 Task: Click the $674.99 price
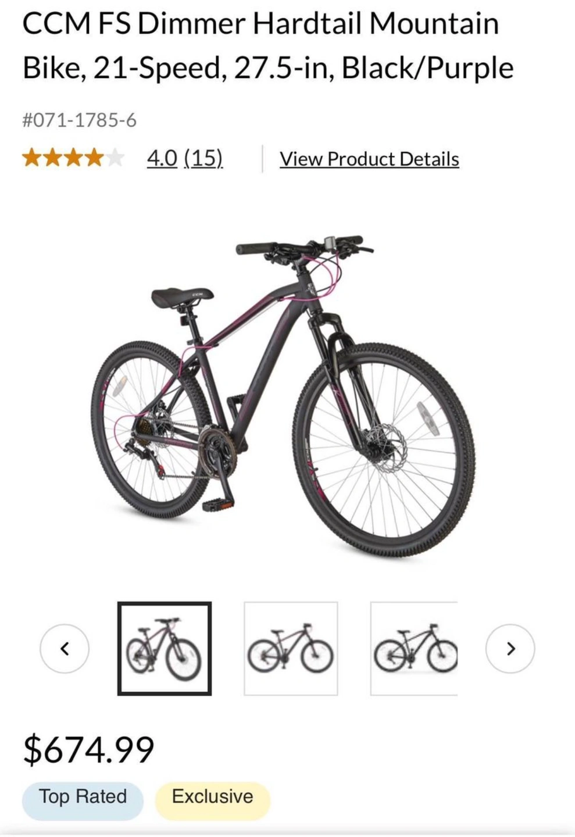88,749
